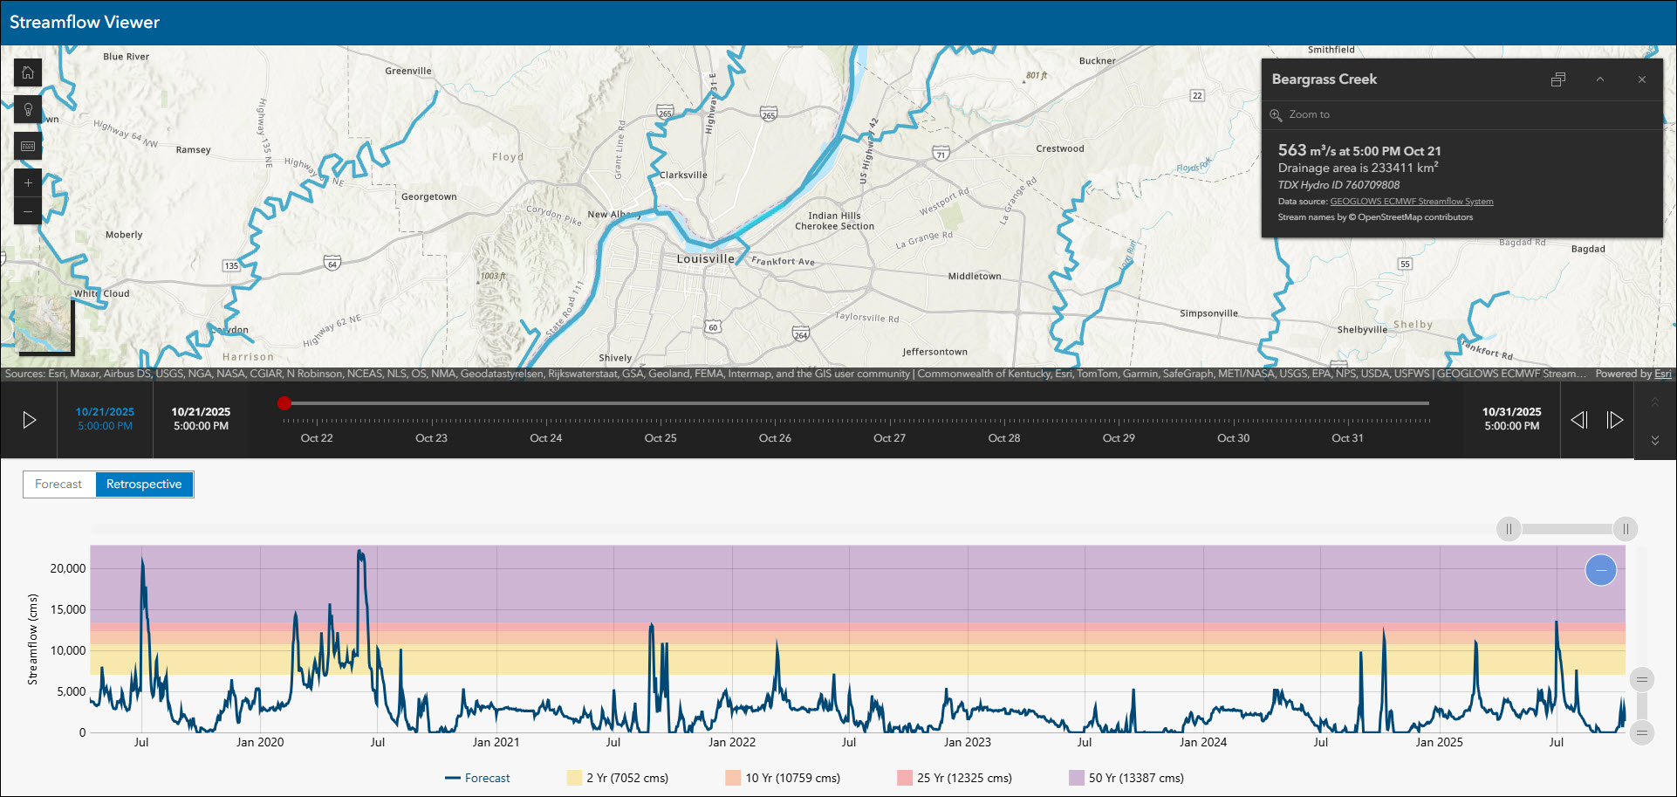Click the lower vertical chart scrollbar handle
The image size is (1677, 797).
pos(1642,732)
